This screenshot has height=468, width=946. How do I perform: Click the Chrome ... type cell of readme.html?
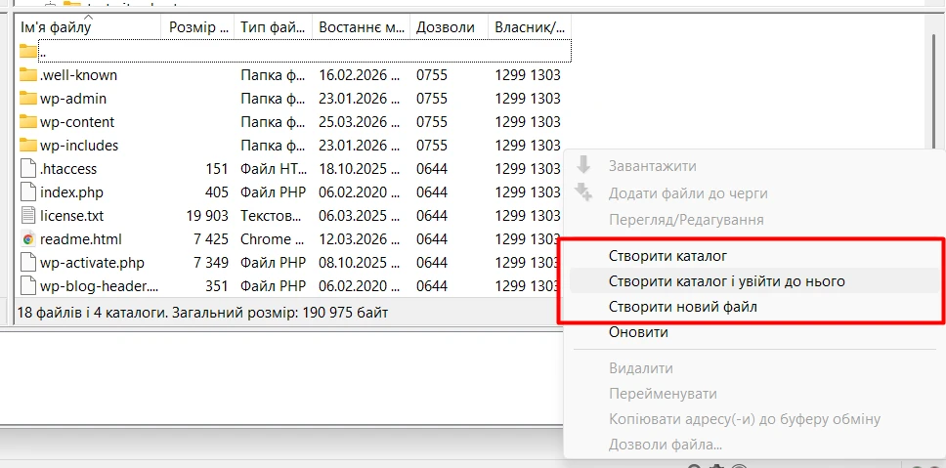pos(271,239)
